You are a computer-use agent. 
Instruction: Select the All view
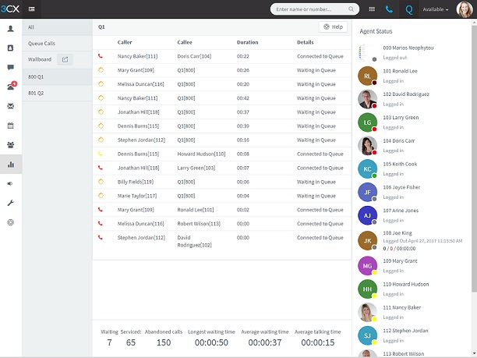(x=57, y=27)
